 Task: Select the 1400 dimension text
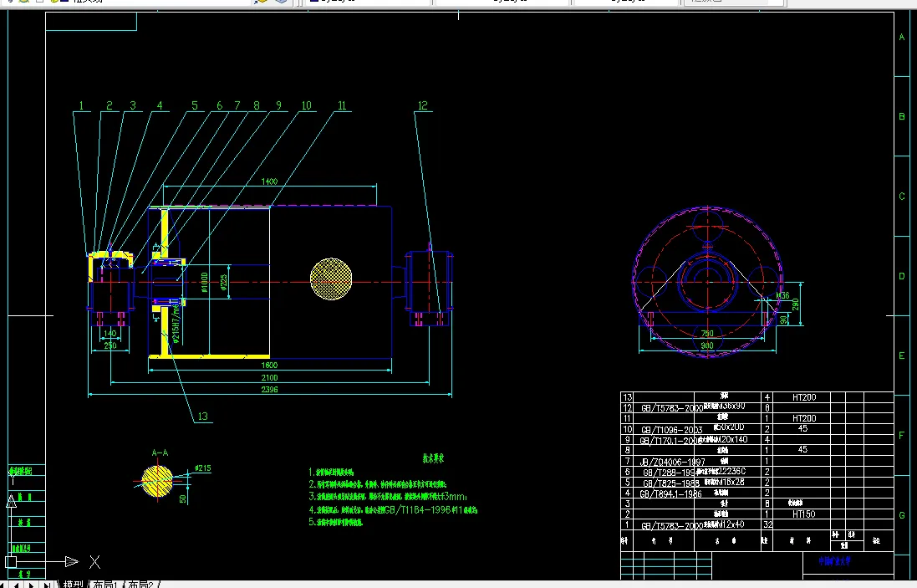pyautogui.click(x=270, y=182)
